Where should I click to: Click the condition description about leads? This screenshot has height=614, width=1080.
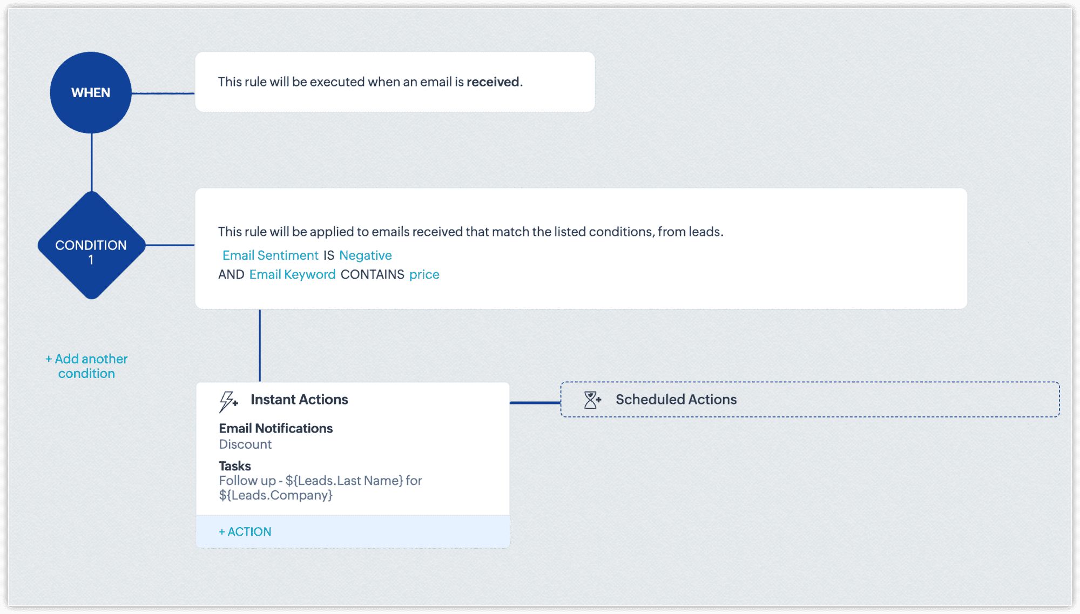coord(470,232)
